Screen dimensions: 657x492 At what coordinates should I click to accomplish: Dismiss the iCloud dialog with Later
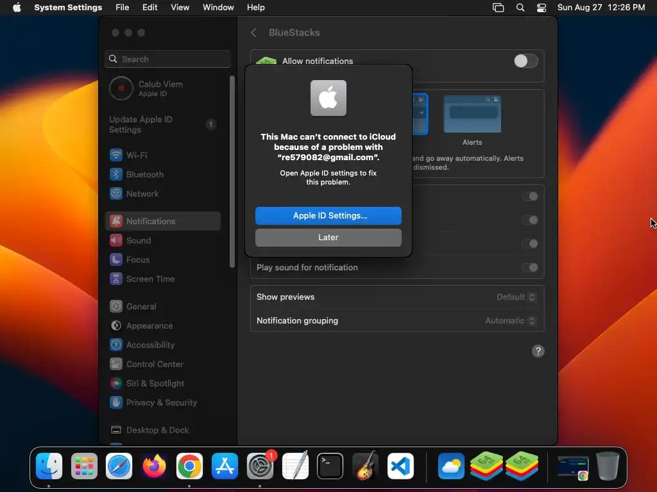(x=328, y=238)
